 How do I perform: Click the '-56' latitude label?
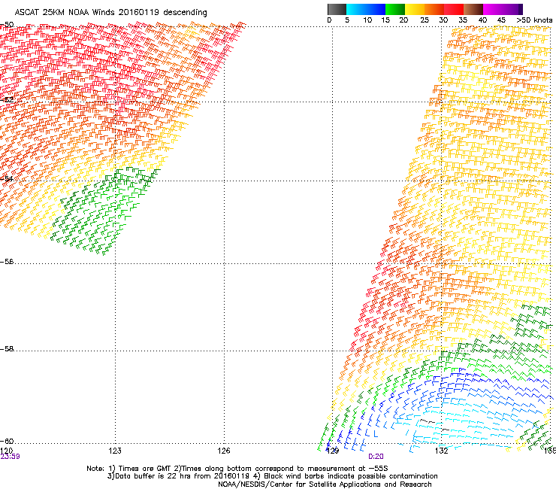(7, 261)
